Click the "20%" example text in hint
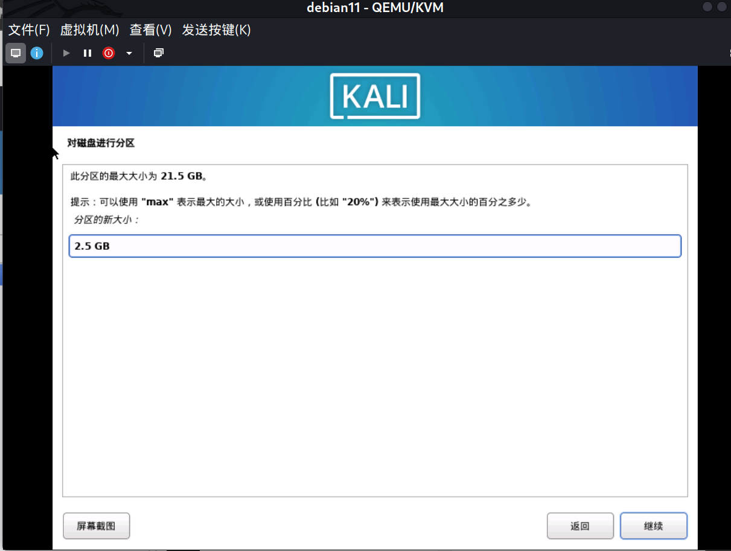Screen dimensions: 731x551 pos(360,202)
